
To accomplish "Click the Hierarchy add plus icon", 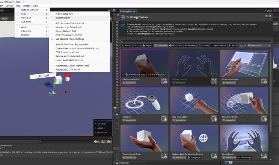I will (x=115, y=18).
